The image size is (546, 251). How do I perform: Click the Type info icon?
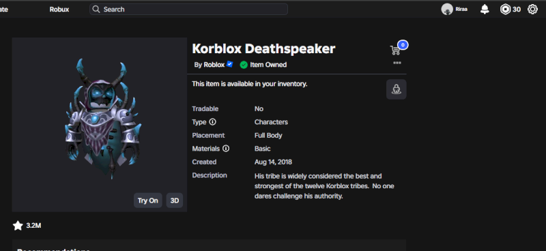(x=212, y=122)
